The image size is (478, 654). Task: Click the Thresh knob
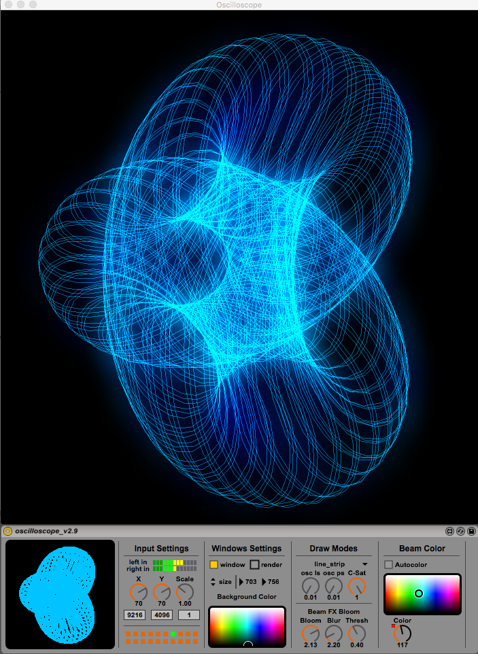[x=356, y=634]
